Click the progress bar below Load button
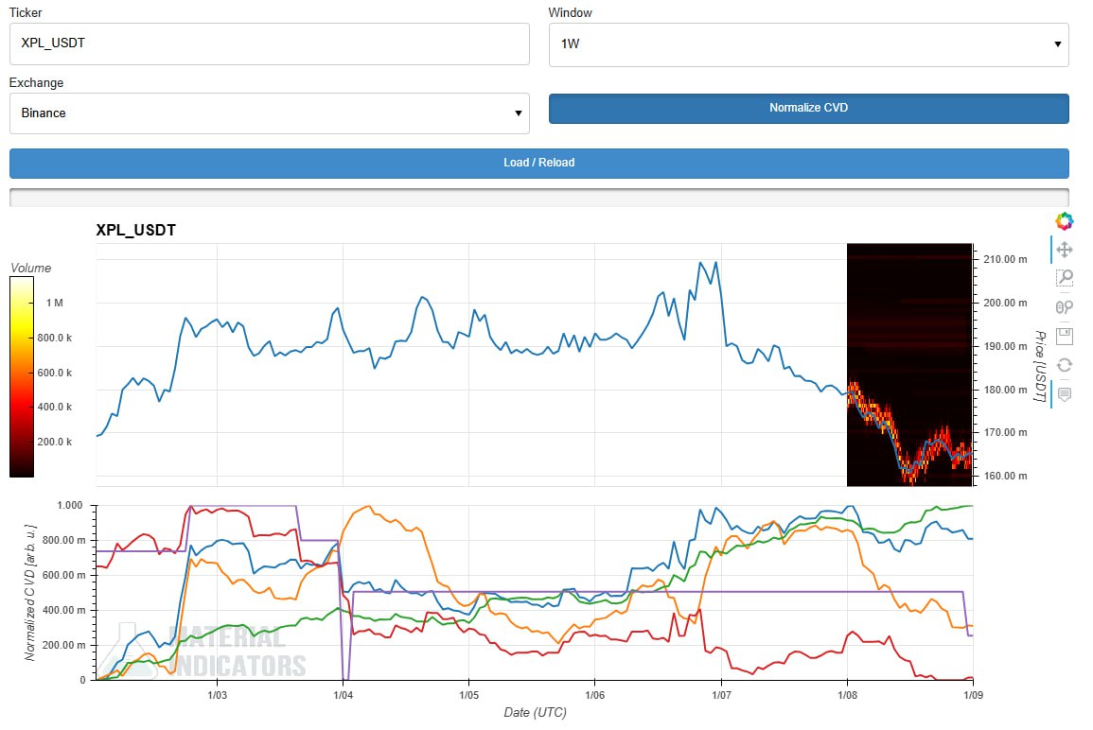This screenshot has height=730, width=1093. [x=538, y=197]
